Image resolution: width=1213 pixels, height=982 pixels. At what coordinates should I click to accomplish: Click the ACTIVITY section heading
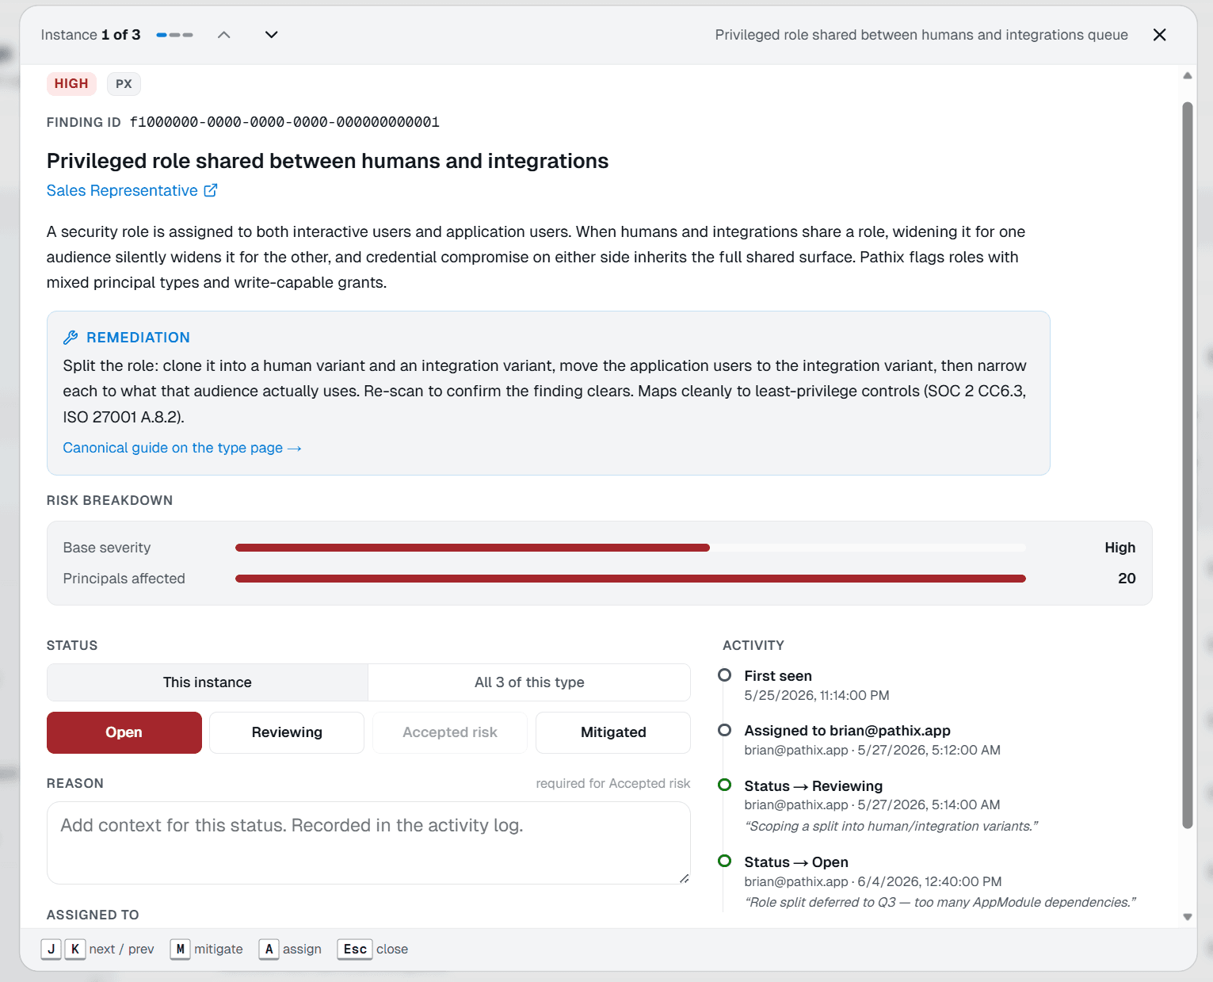[753, 645]
